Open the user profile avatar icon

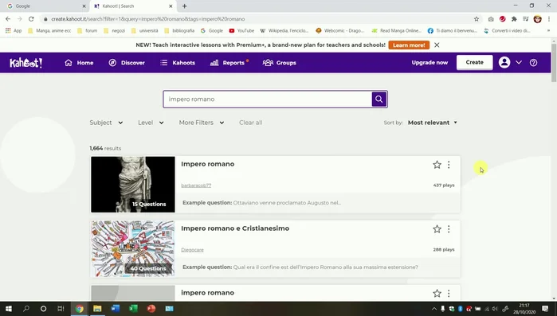[504, 62]
